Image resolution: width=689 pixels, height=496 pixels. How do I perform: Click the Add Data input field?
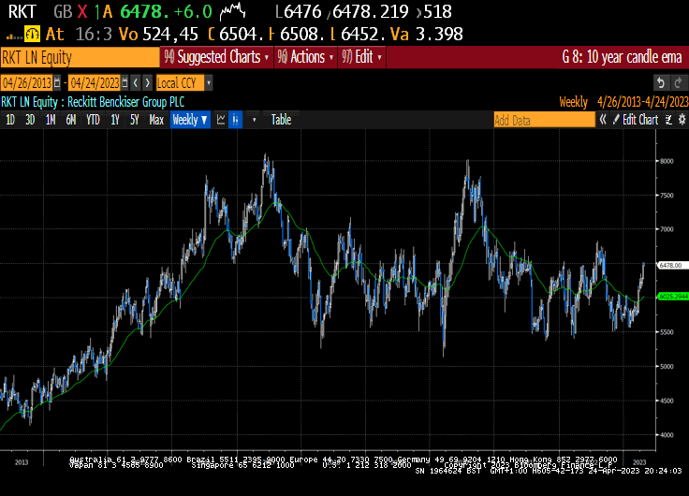(544, 120)
